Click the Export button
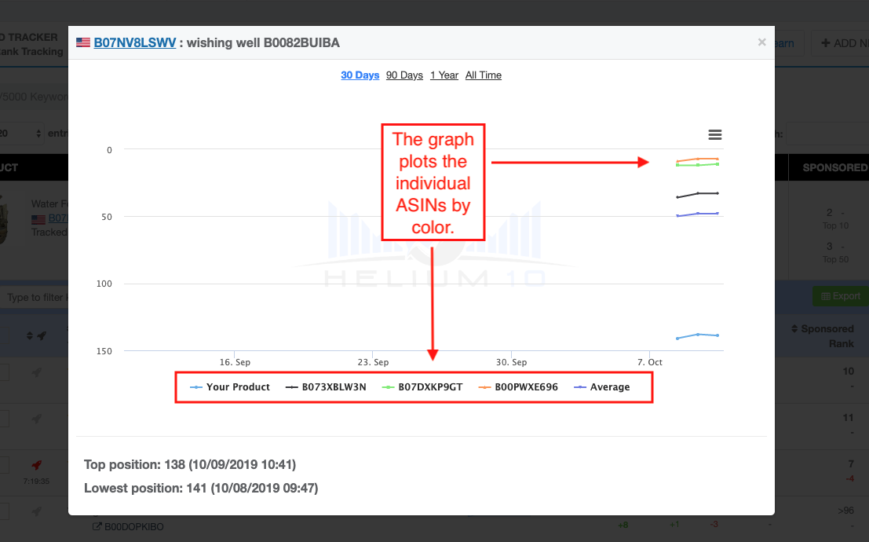The height and width of the screenshot is (542, 869). click(x=840, y=296)
